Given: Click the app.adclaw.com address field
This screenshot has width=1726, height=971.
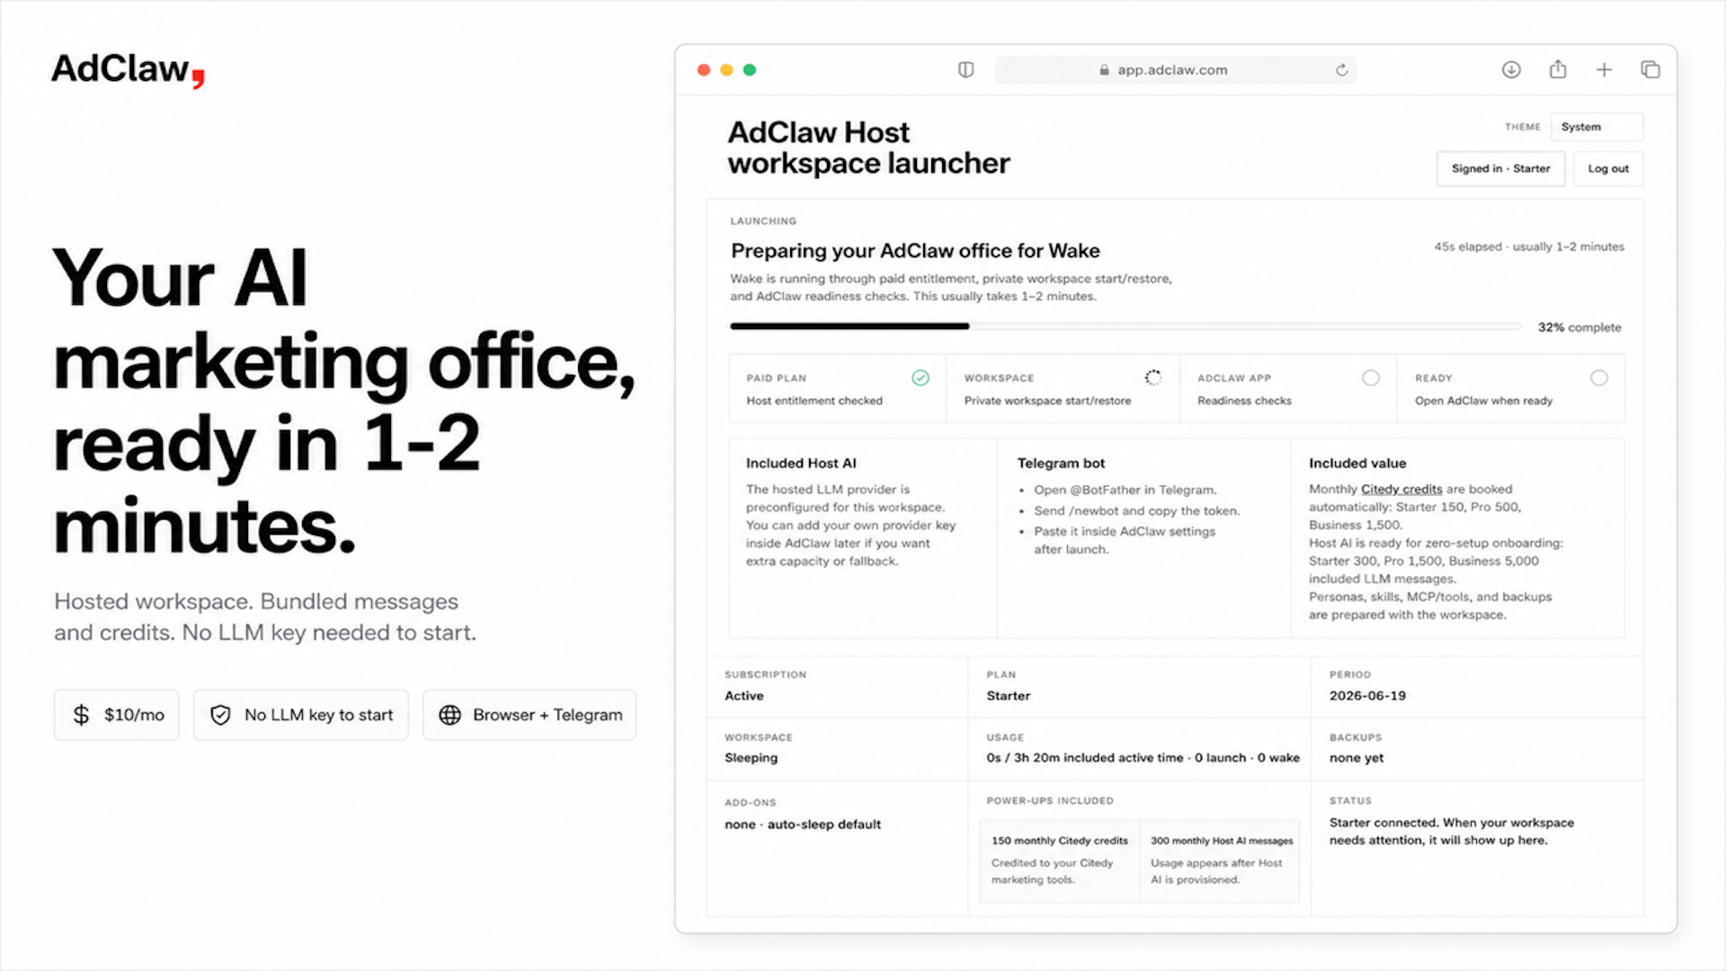Looking at the screenshot, I should (1176, 70).
